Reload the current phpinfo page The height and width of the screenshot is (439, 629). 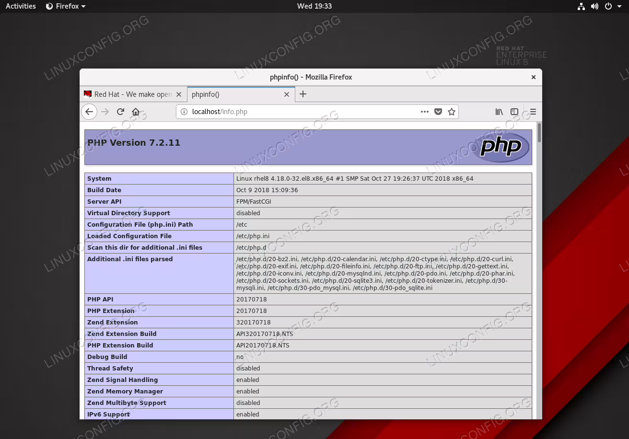pyautogui.click(x=120, y=112)
